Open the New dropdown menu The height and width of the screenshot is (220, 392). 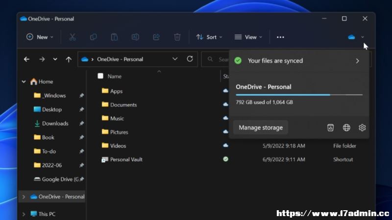tap(40, 37)
